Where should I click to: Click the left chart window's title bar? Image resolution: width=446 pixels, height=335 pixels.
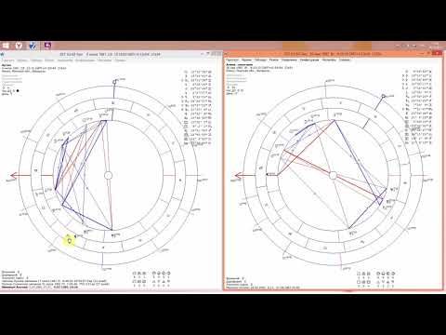110,54
